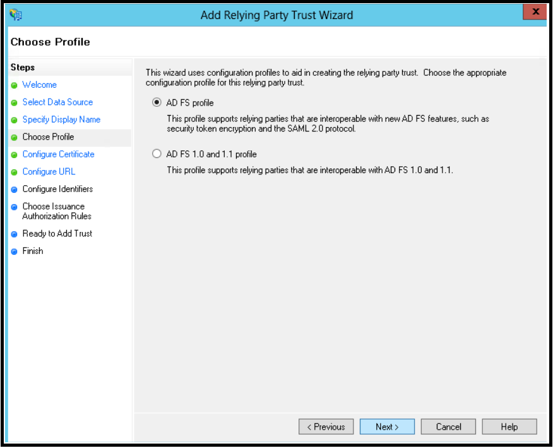Go to the Welcome step
Viewport: 553px width, 448px height.
[x=40, y=85]
